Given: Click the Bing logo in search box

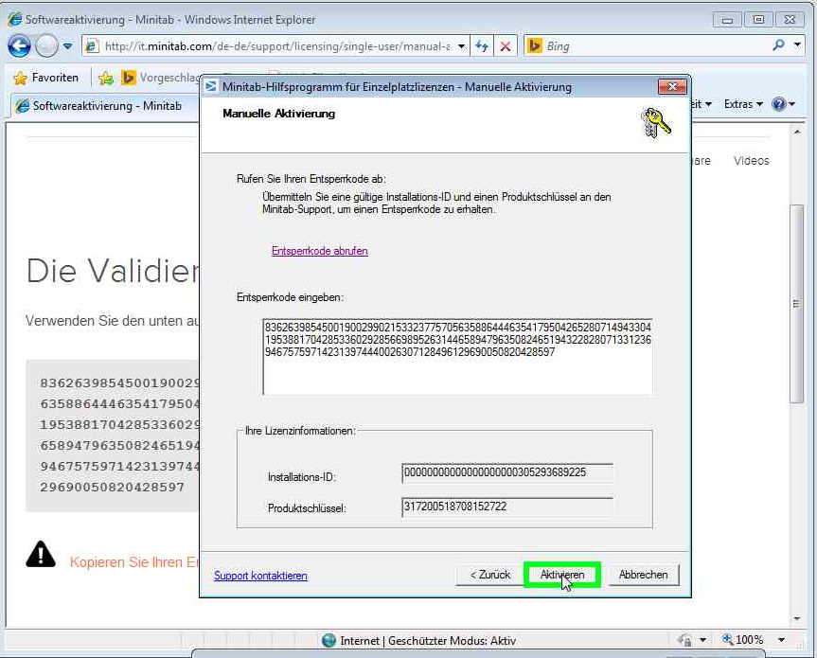Looking at the screenshot, I should 535,45.
